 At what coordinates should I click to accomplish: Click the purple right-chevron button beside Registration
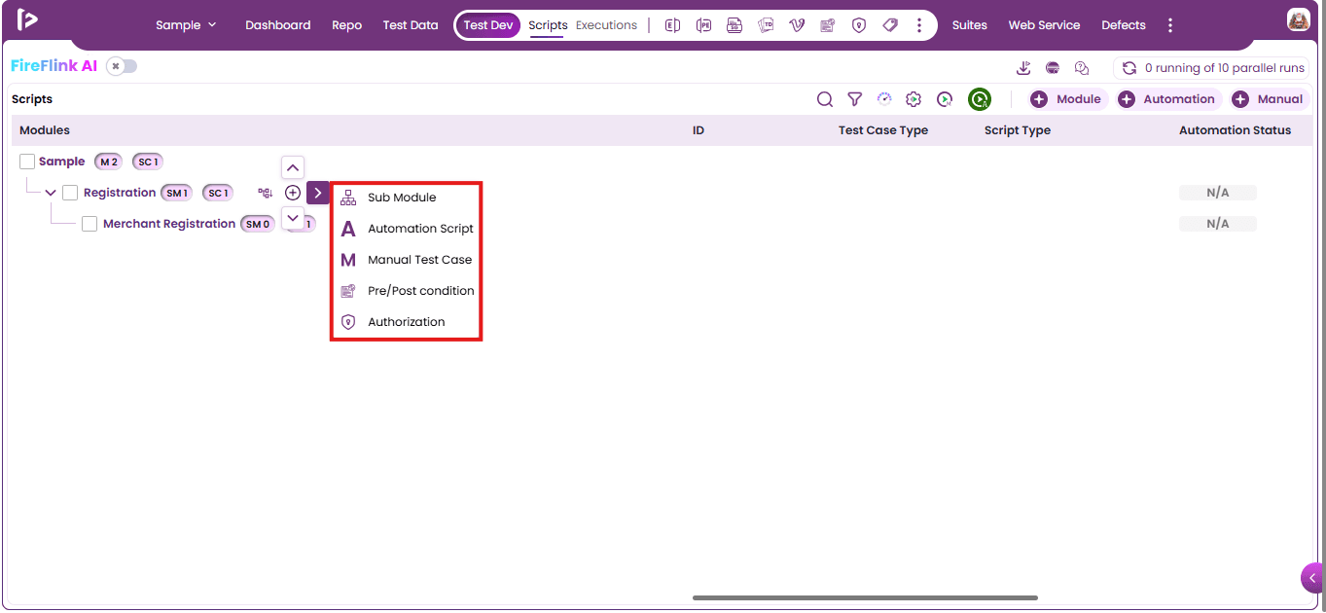pos(318,193)
